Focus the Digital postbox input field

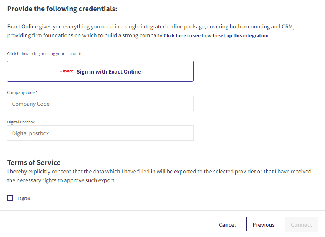pyautogui.click(x=100, y=133)
